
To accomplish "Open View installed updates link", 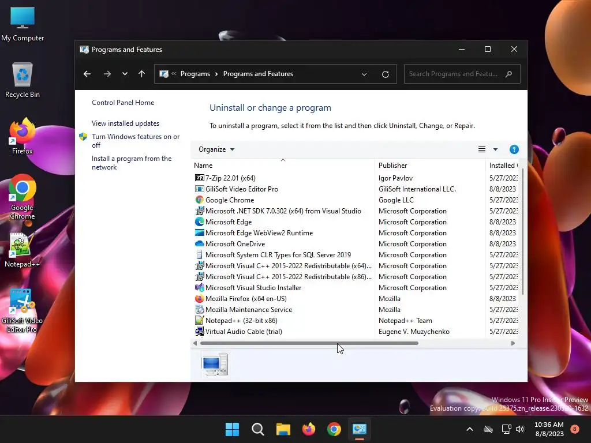I will [125, 123].
